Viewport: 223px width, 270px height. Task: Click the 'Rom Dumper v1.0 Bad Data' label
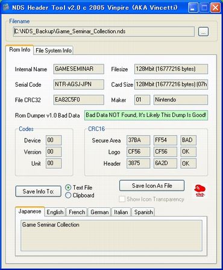point(48,116)
